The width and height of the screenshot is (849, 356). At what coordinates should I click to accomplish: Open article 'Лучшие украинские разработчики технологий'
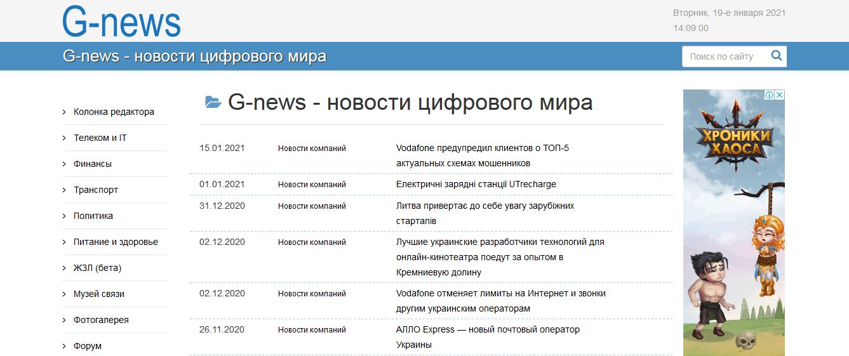[x=500, y=257]
